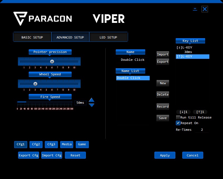223x179 pixels.
Task: Click Export Cfg button
Action: click(29, 155)
